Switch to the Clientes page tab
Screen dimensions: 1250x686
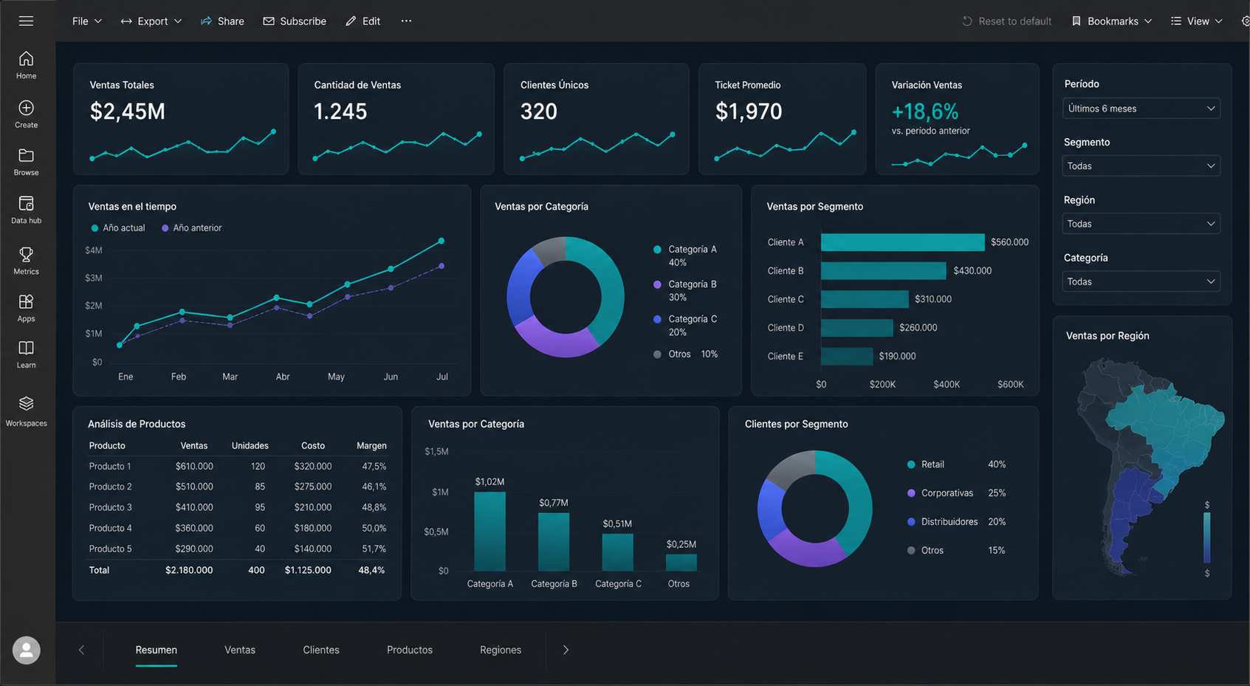321,650
